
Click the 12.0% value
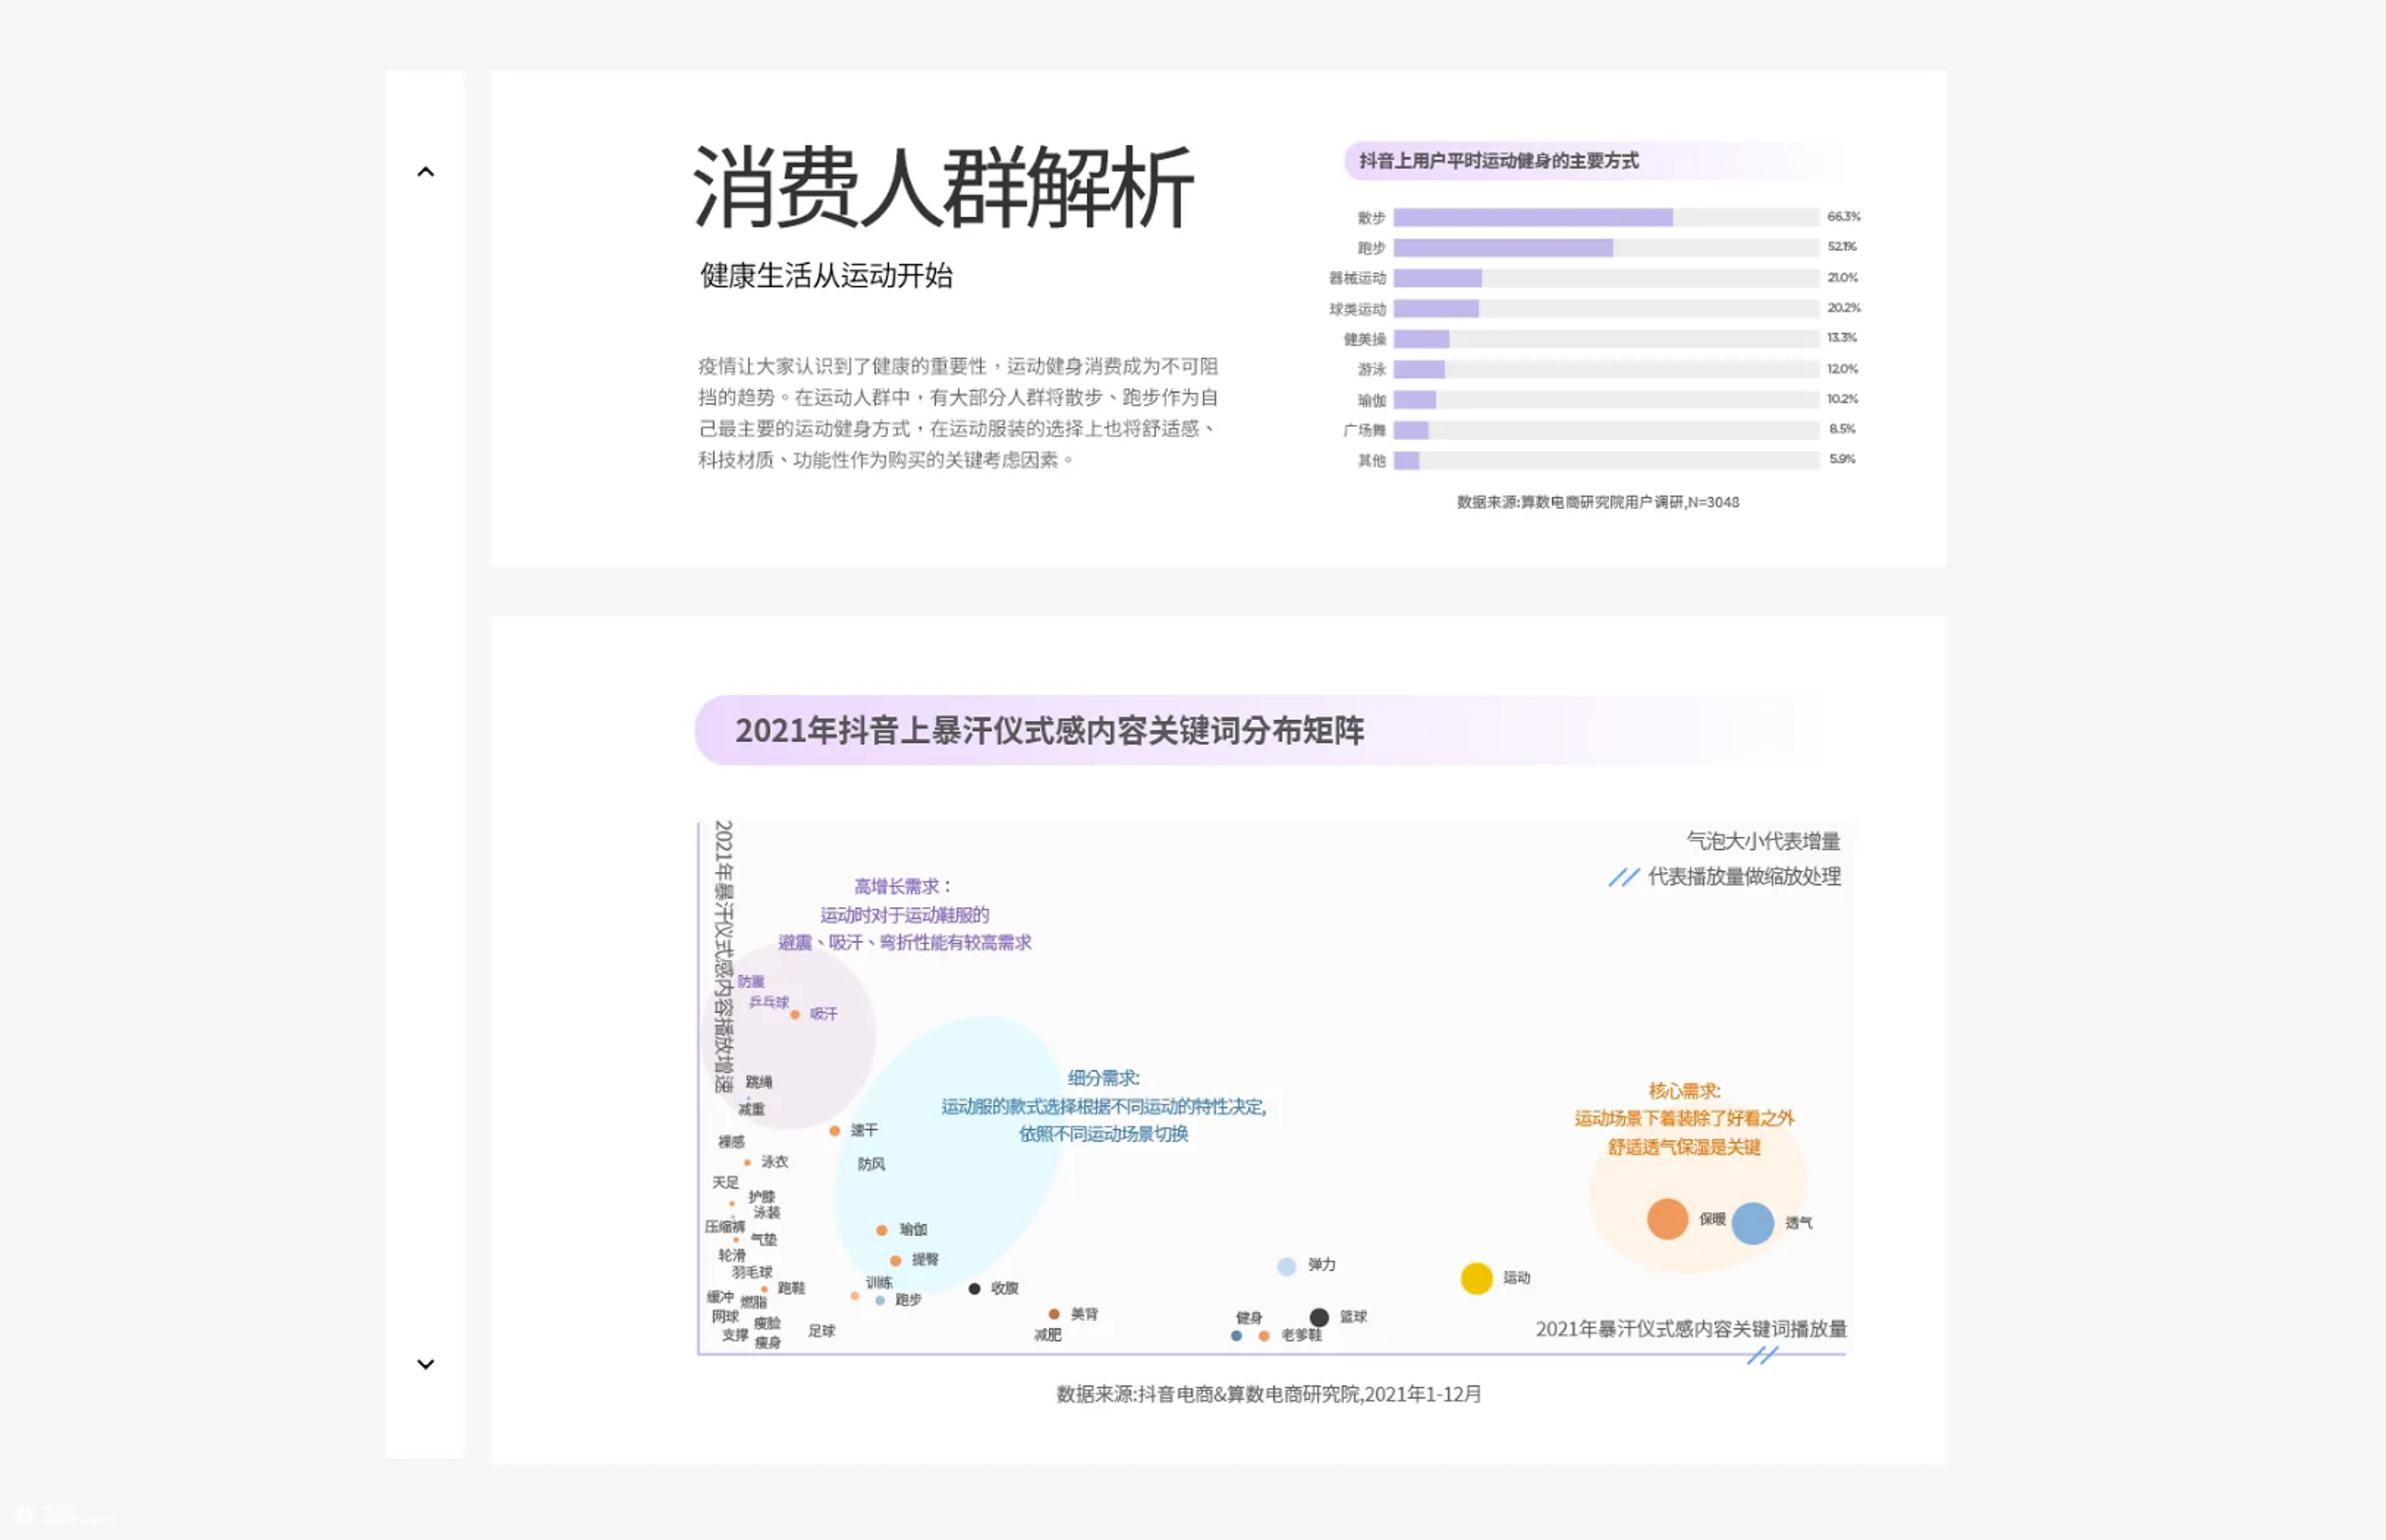(x=1842, y=368)
